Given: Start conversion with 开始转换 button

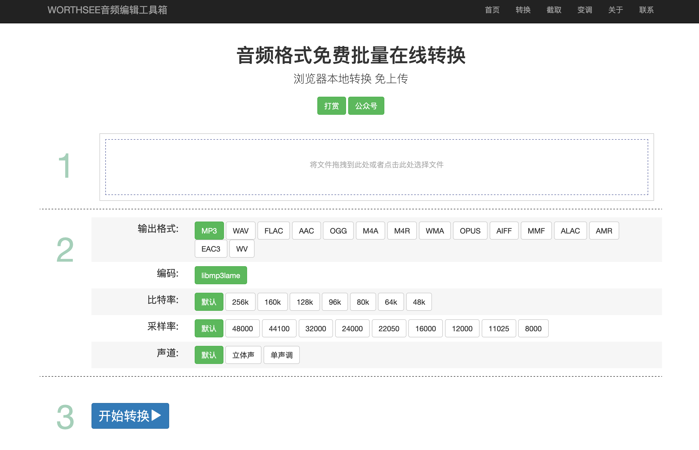Looking at the screenshot, I should (130, 416).
